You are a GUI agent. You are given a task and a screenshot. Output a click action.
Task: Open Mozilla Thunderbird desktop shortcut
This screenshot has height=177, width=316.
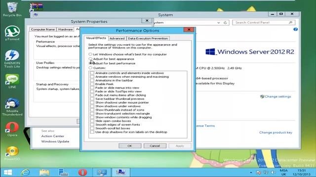tap(12, 107)
